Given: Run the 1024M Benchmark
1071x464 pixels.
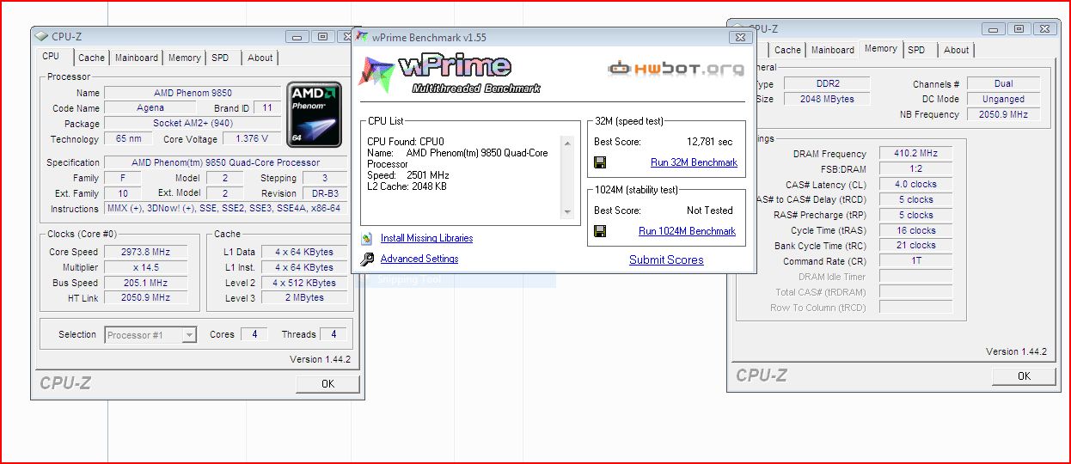Looking at the screenshot, I should [687, 231].
